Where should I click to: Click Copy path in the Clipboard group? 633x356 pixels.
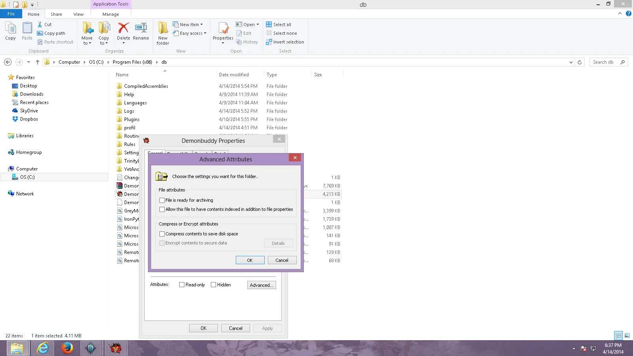click(51, 33)
